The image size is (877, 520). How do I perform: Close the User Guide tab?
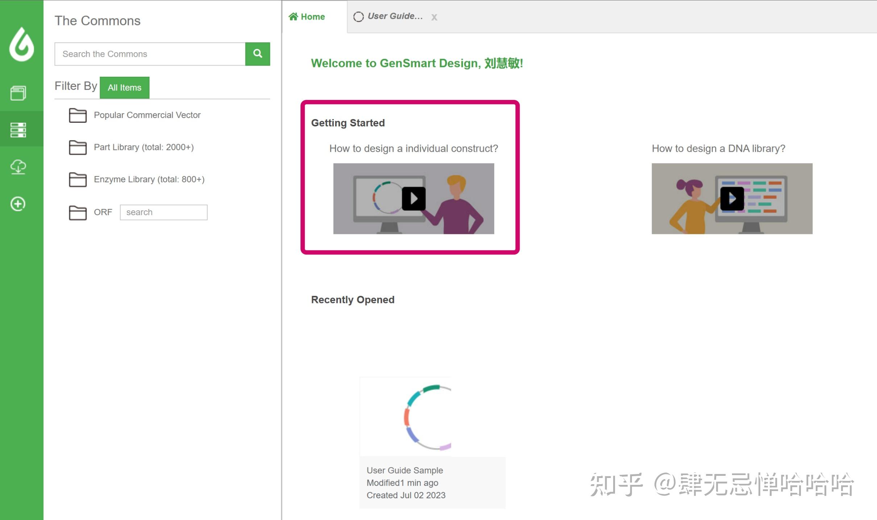click(x=434, y=17)
